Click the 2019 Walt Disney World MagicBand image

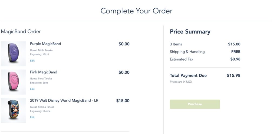pos(13,110)
